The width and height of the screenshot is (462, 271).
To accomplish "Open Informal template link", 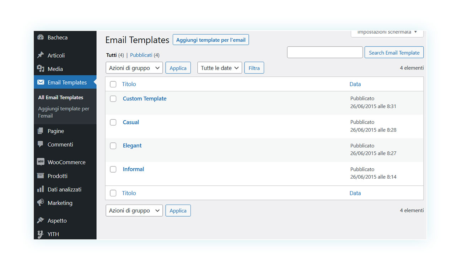I will 133,169.
